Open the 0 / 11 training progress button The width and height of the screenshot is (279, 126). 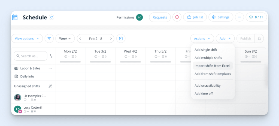[256, 17]
